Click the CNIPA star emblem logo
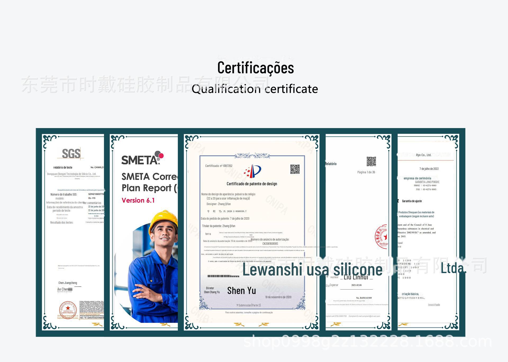This screenshot has width=508, height=362. click(252, 171)
